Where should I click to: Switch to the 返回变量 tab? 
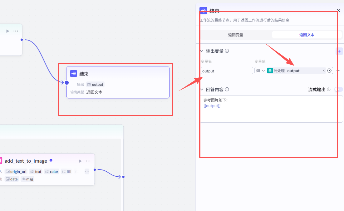236,35
